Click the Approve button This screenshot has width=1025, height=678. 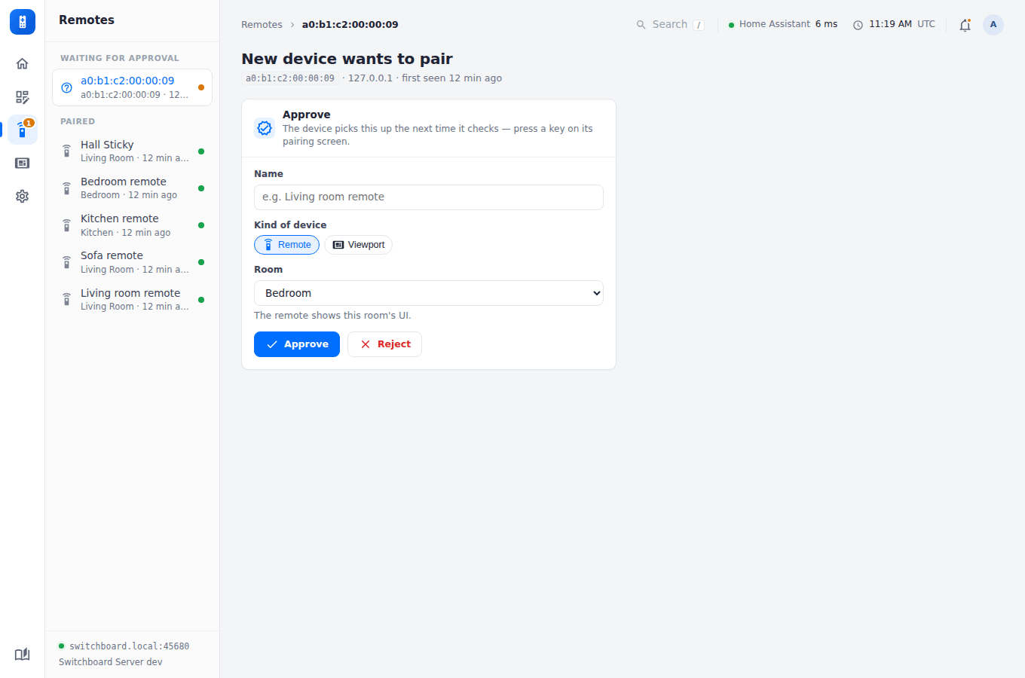tap(297, 344)
